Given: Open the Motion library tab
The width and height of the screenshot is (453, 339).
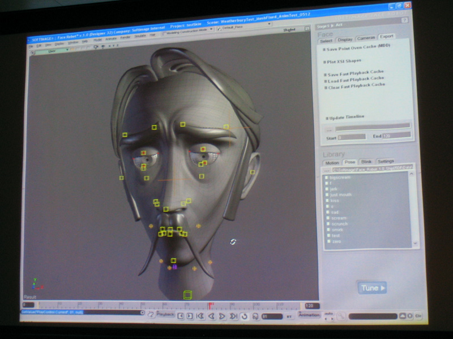Looking at the screenshot, I should [332, 163].
